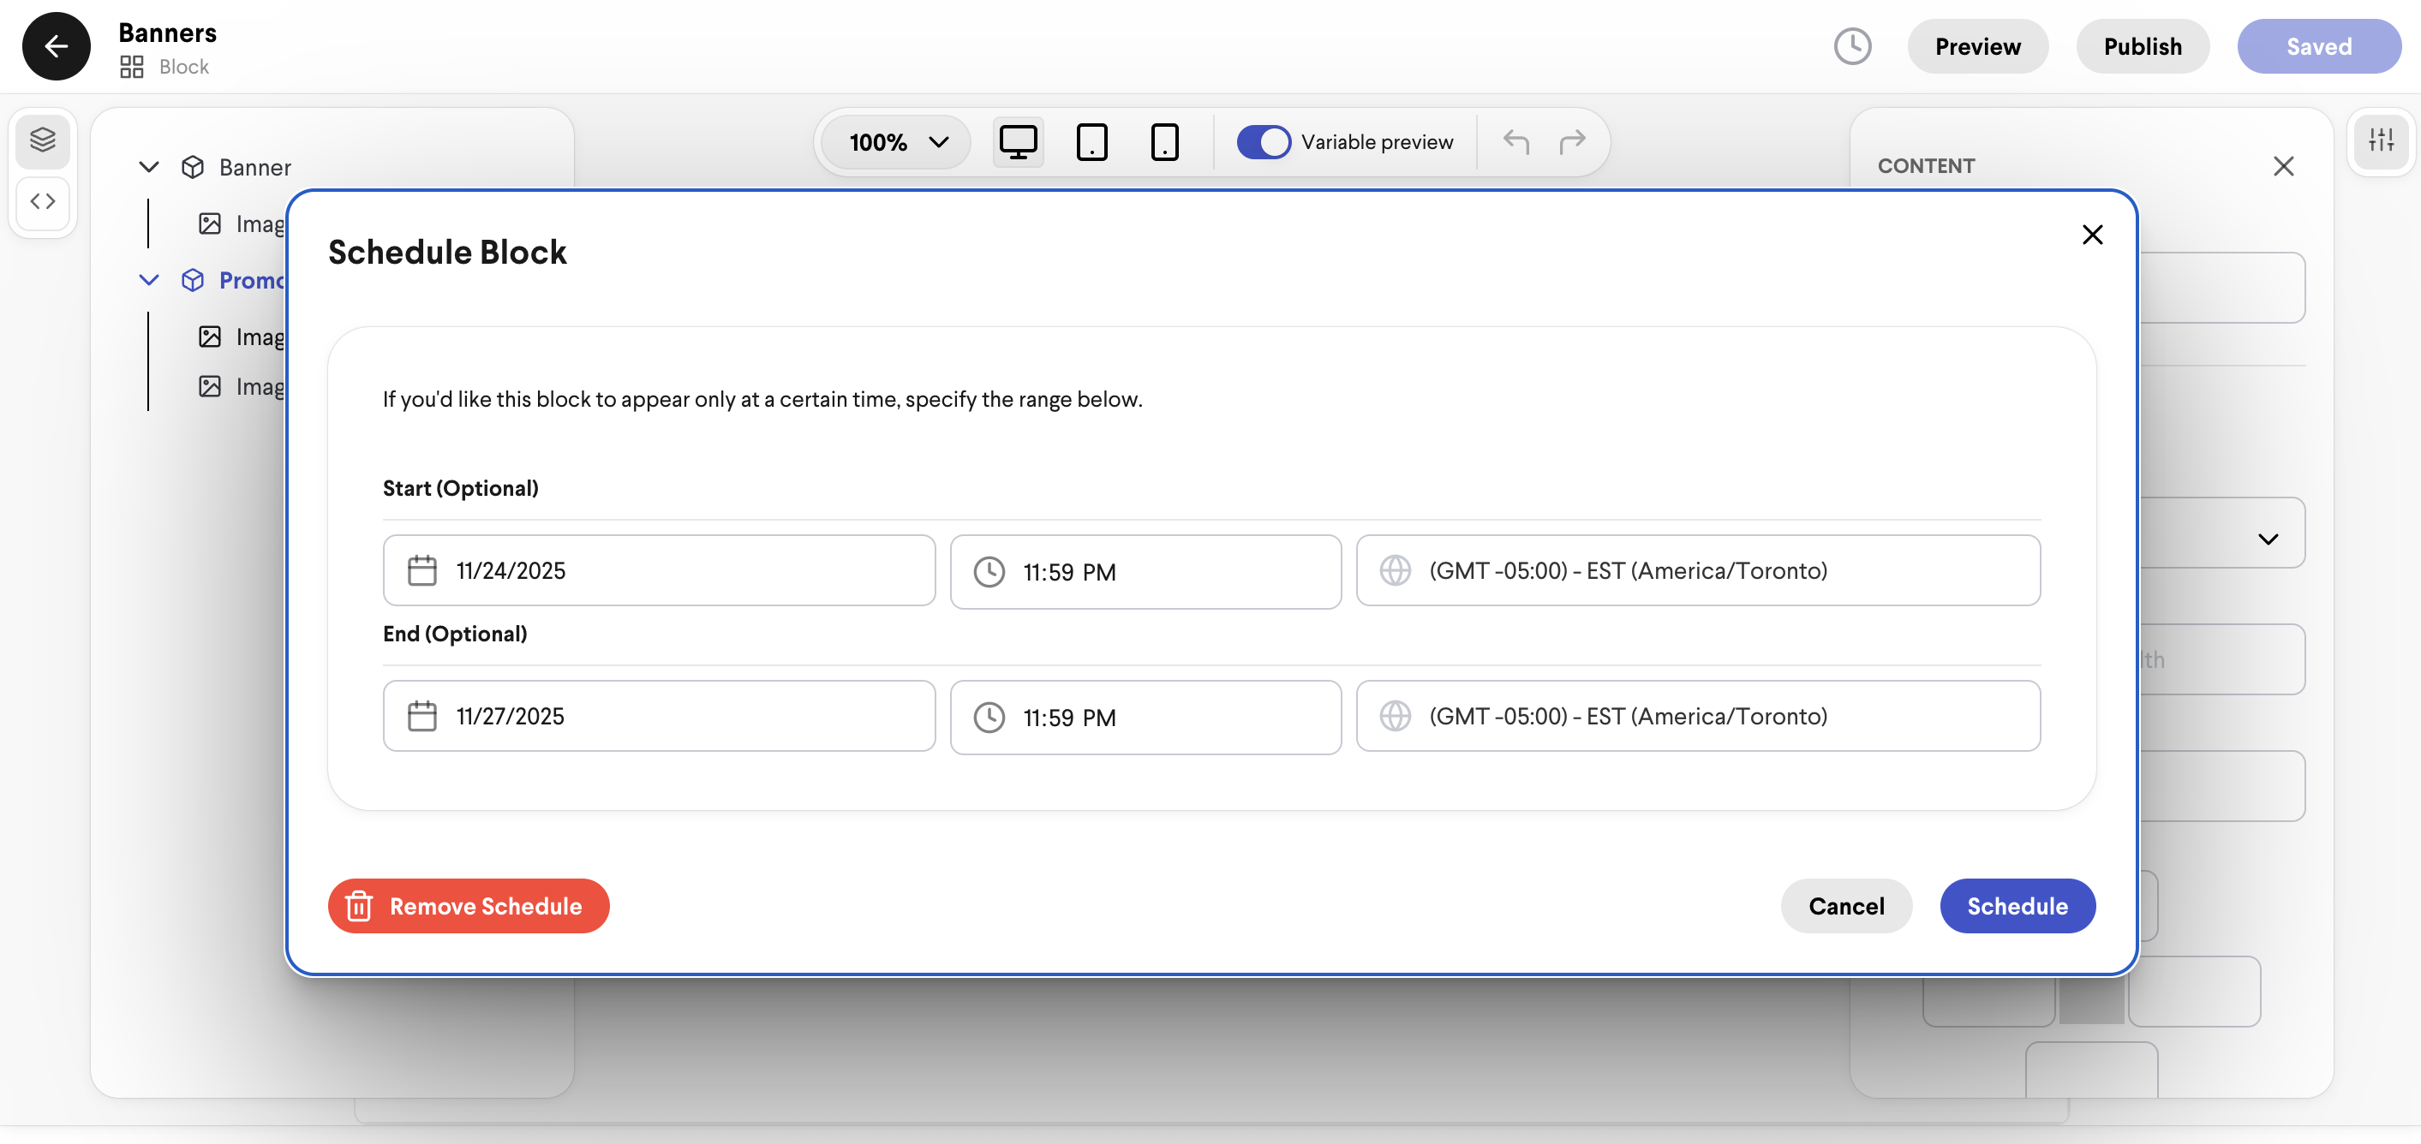Viewport: 2421px width, 1144px height.
Task: Go back with the black arrow button
Action: [x=57, y=46]
